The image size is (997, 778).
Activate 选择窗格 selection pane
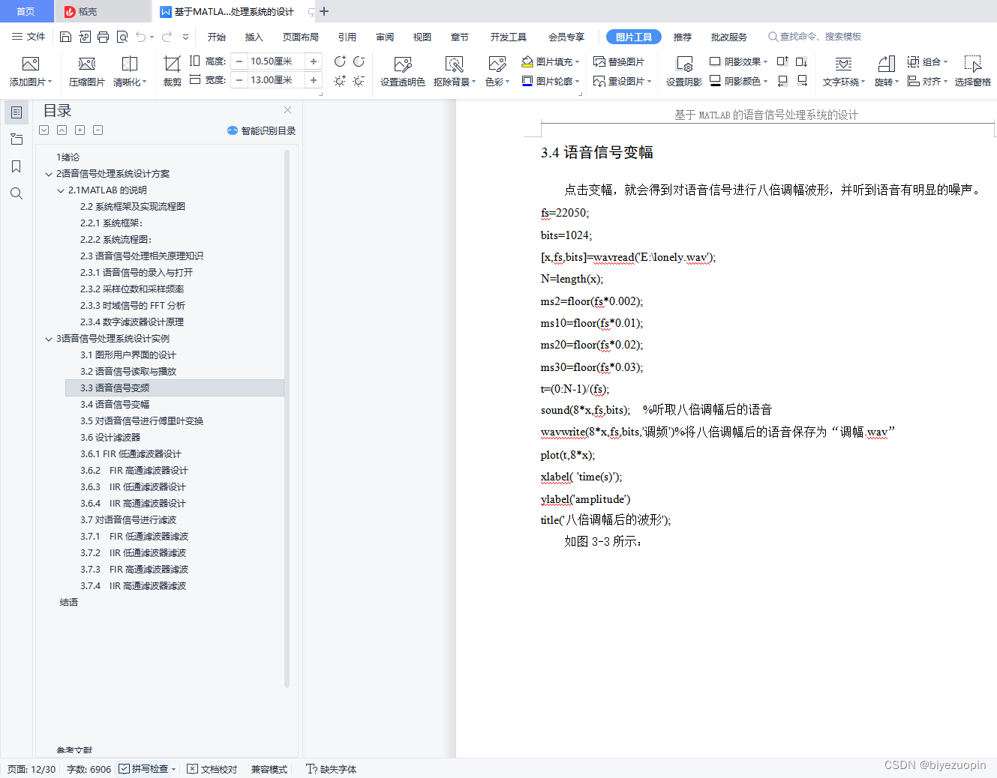click(x=973, y=71)
